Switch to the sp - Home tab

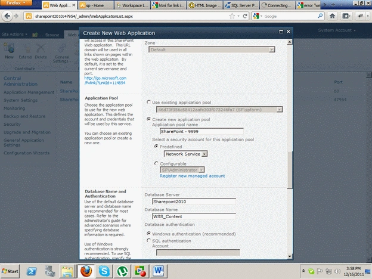pyautogui.click(x=96, y=5)
